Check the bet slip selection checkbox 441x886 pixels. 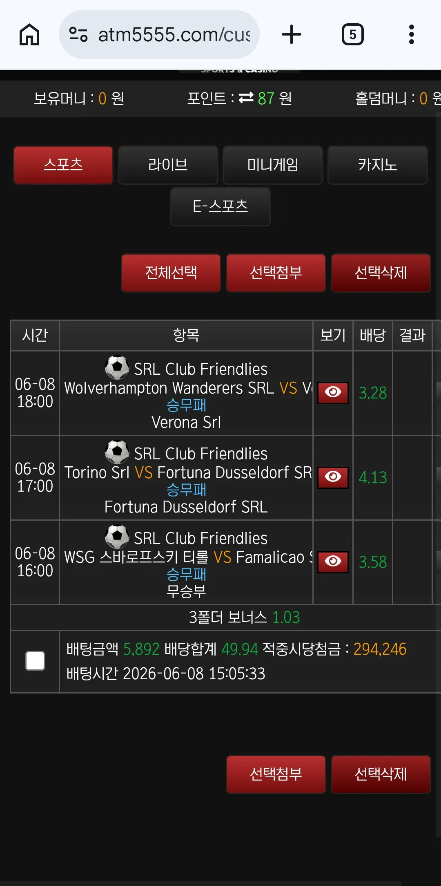[35, 661]
